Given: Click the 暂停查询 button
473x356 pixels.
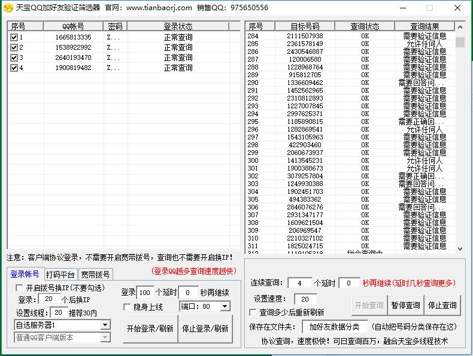Looking at the screenshot, I should [x=406, y=305].
